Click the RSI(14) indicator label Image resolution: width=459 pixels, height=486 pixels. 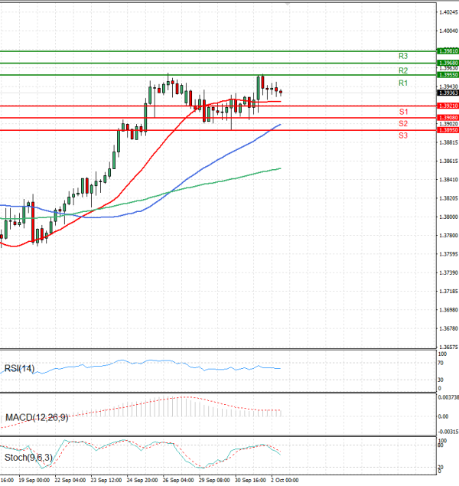pos(21,369)
